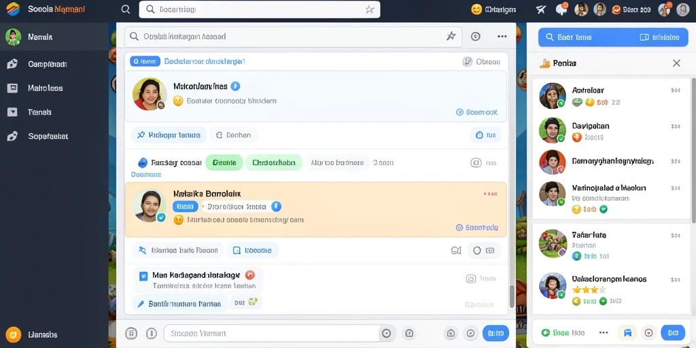Open the paper plane send icon in header

pos(540,10)
